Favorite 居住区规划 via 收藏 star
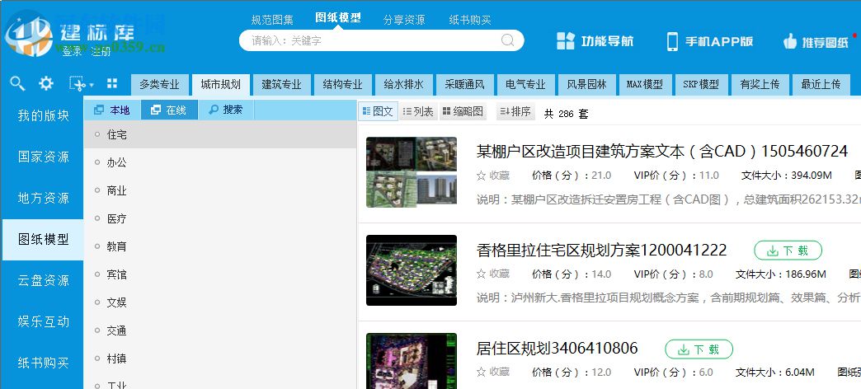 point(493,372)
